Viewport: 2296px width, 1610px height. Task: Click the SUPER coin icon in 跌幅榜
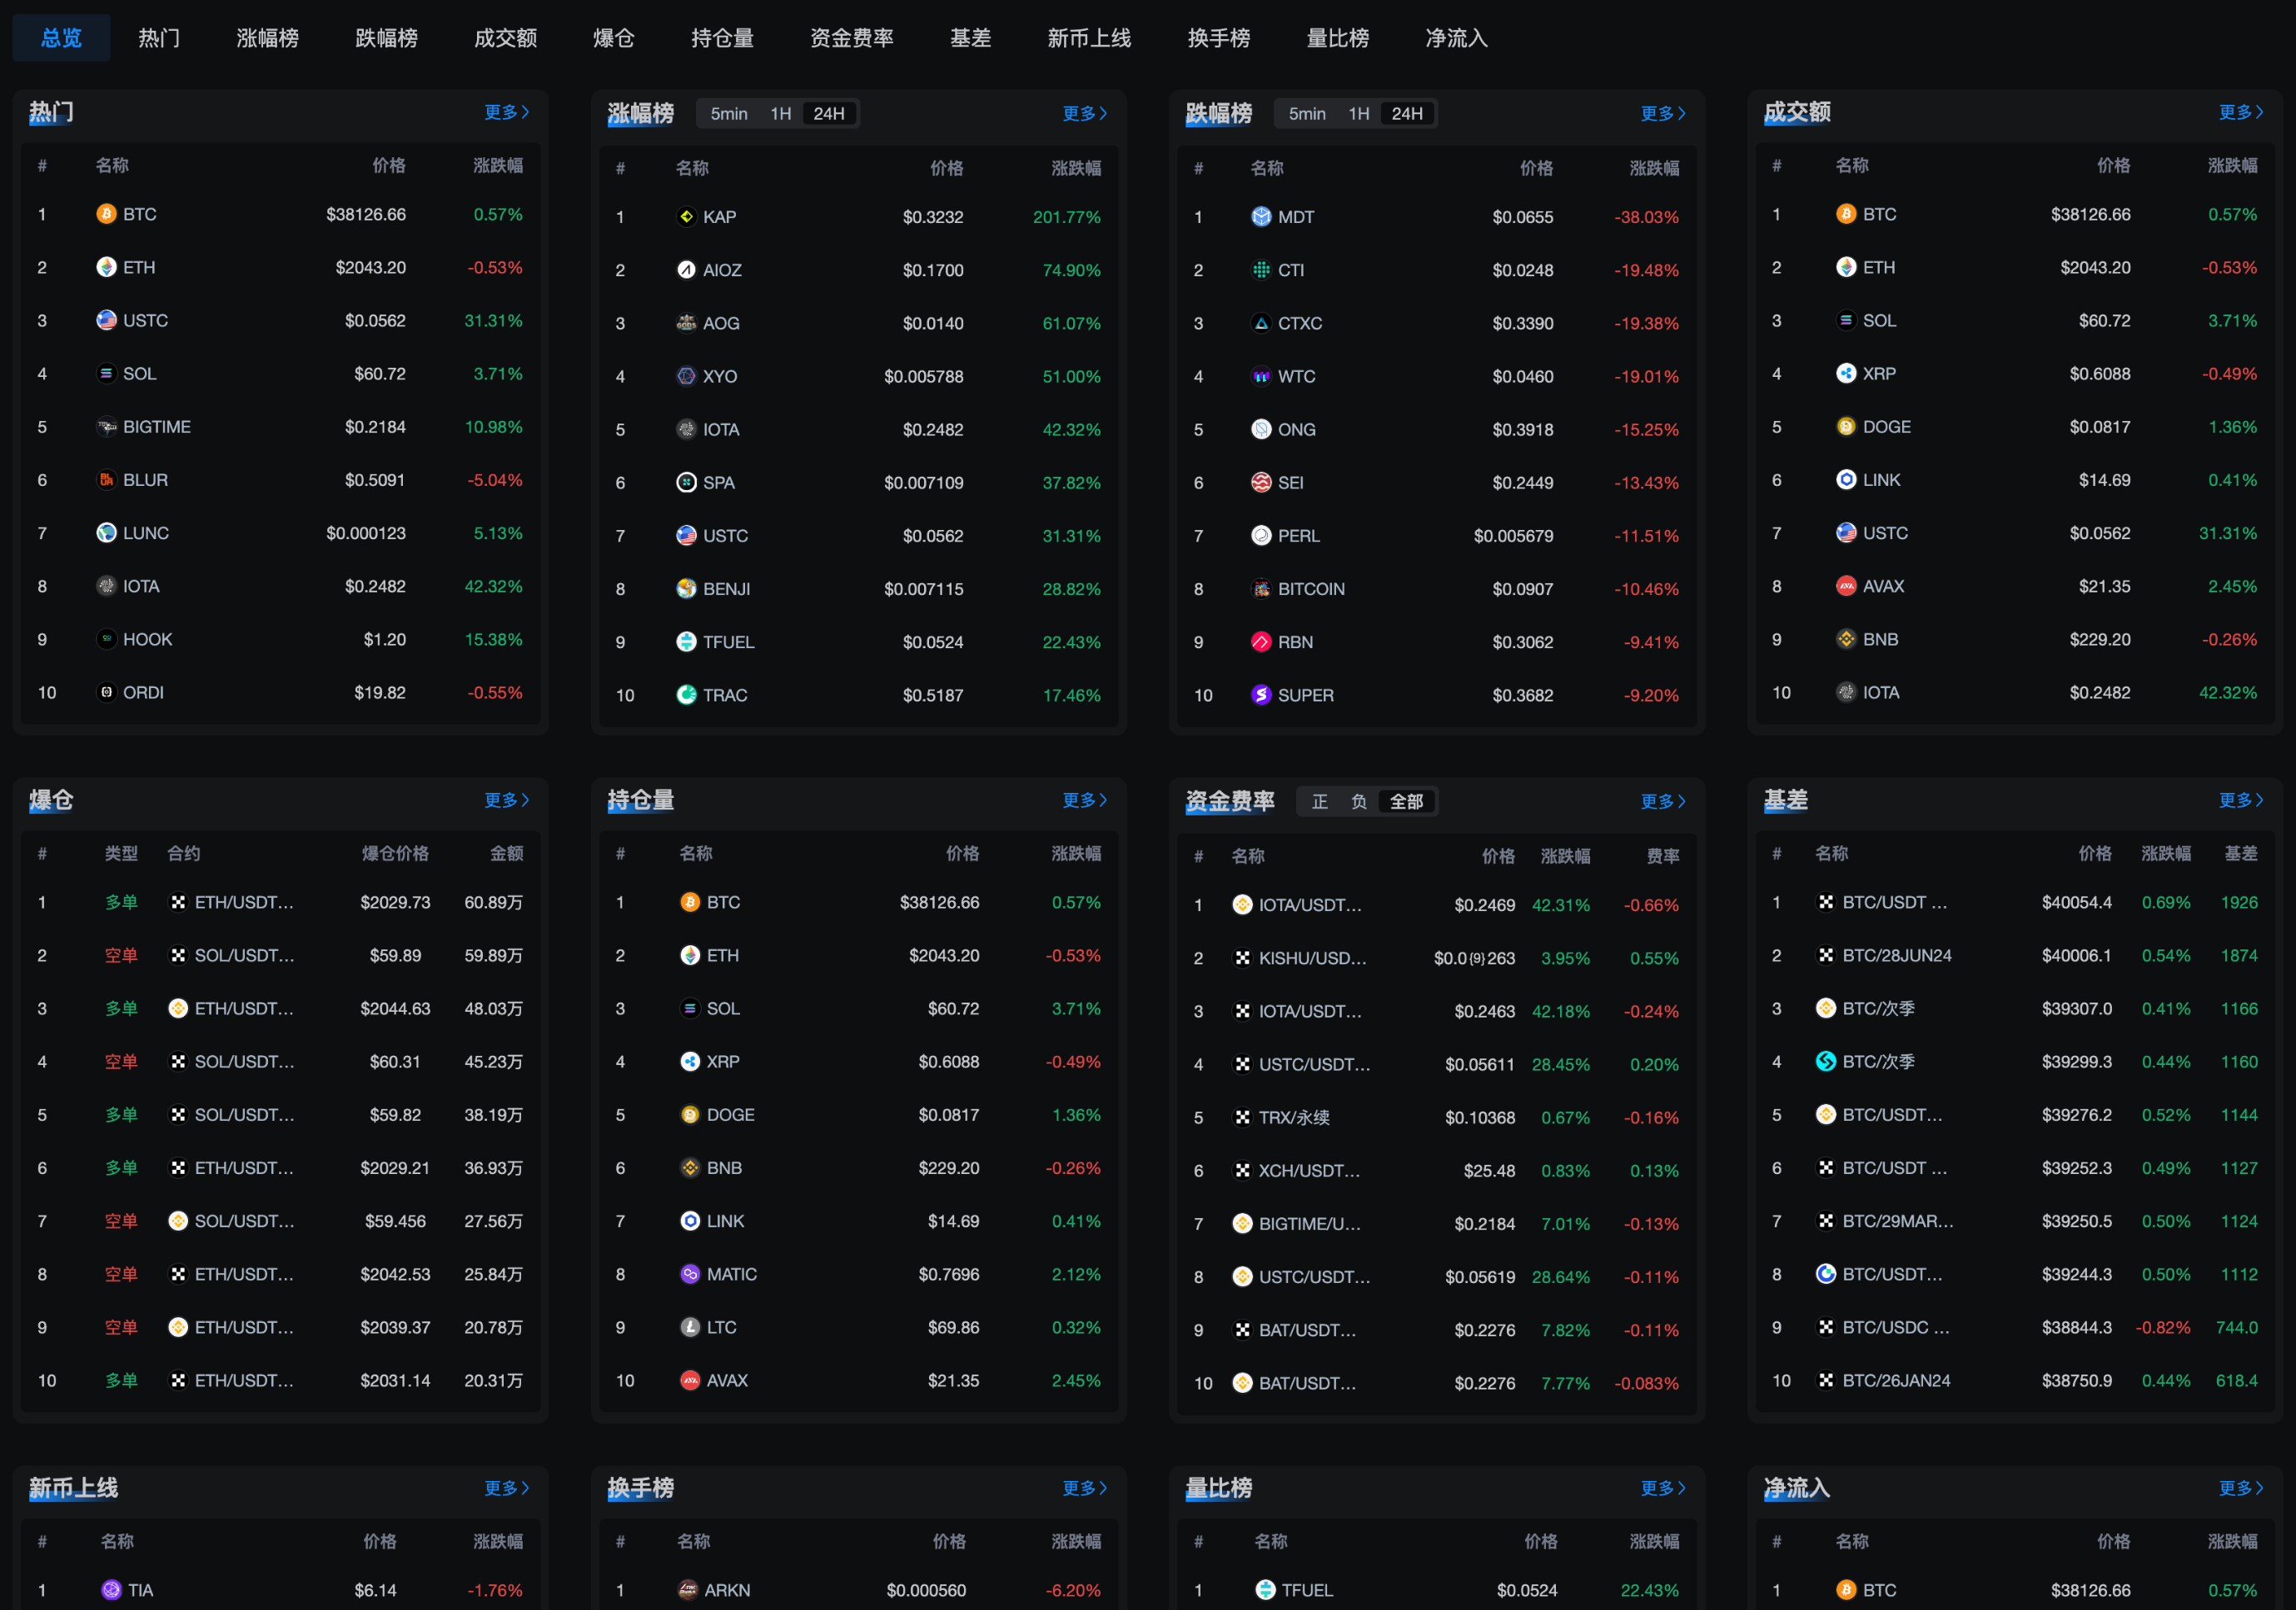(1261, 695)
